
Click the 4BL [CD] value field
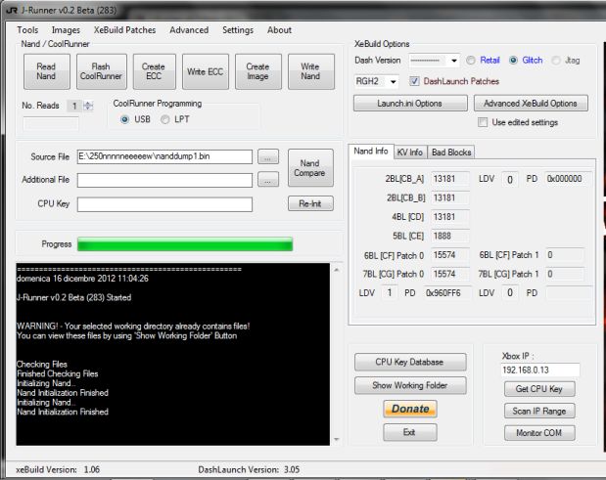[x=450, y=217]
